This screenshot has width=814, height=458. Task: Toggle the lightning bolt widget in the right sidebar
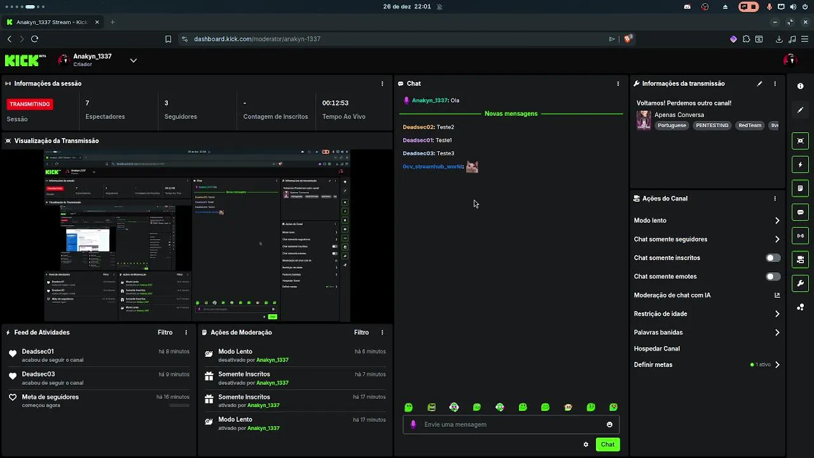[x=800, y=165]
